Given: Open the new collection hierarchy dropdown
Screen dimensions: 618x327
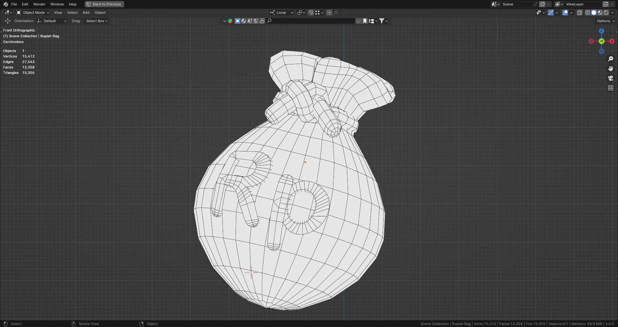Looking at the screenshot, I should pyautogui.click(x=373, y=21).
